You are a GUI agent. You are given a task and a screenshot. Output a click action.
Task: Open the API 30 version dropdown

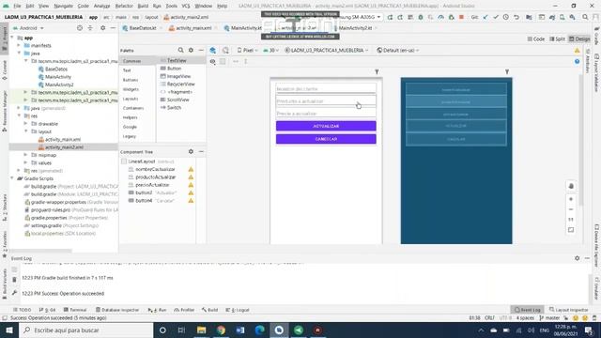tap(270, 50)
